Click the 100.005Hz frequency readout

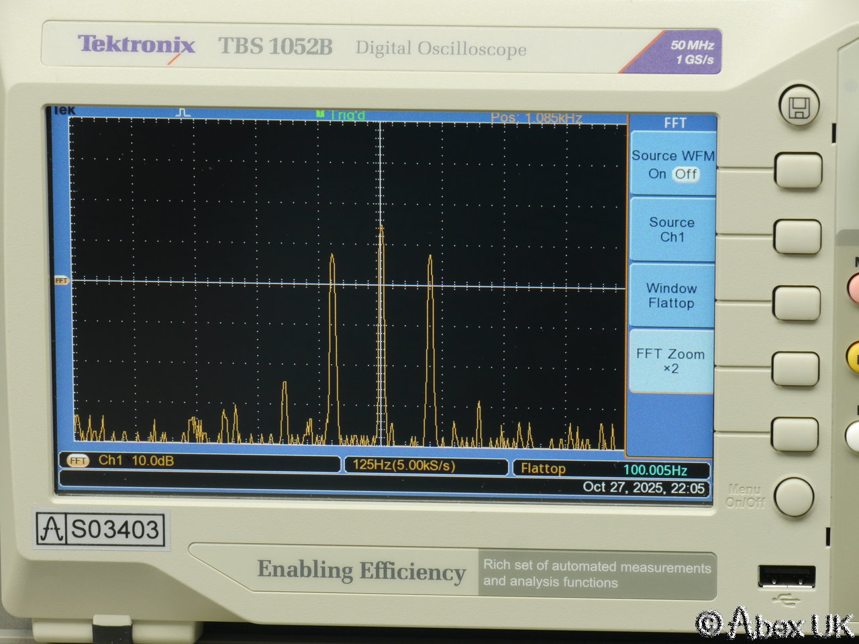[x=655, y=470]
